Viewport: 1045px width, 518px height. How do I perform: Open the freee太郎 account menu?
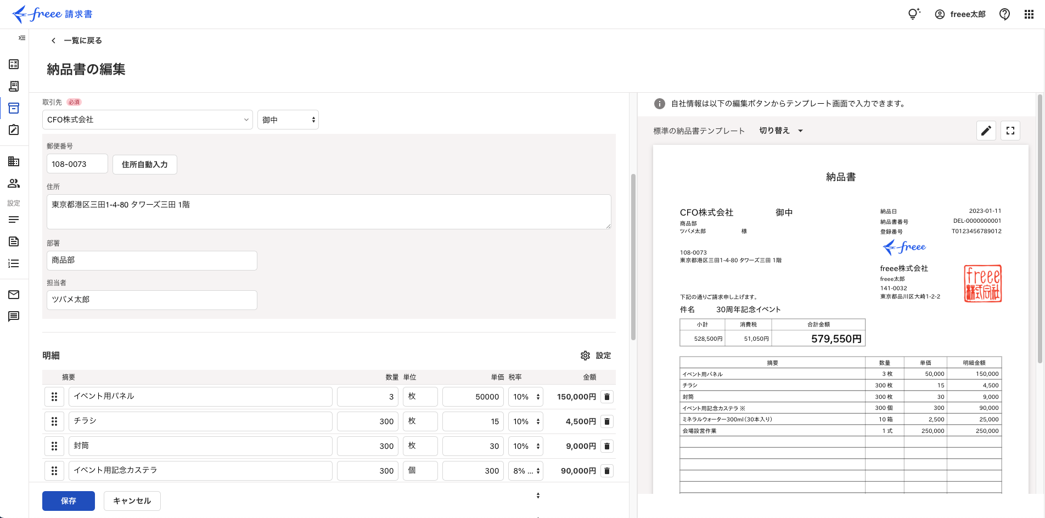[960, 14]
